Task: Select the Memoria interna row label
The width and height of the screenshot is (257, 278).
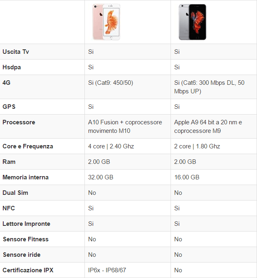Action: (x=25, y=177)
